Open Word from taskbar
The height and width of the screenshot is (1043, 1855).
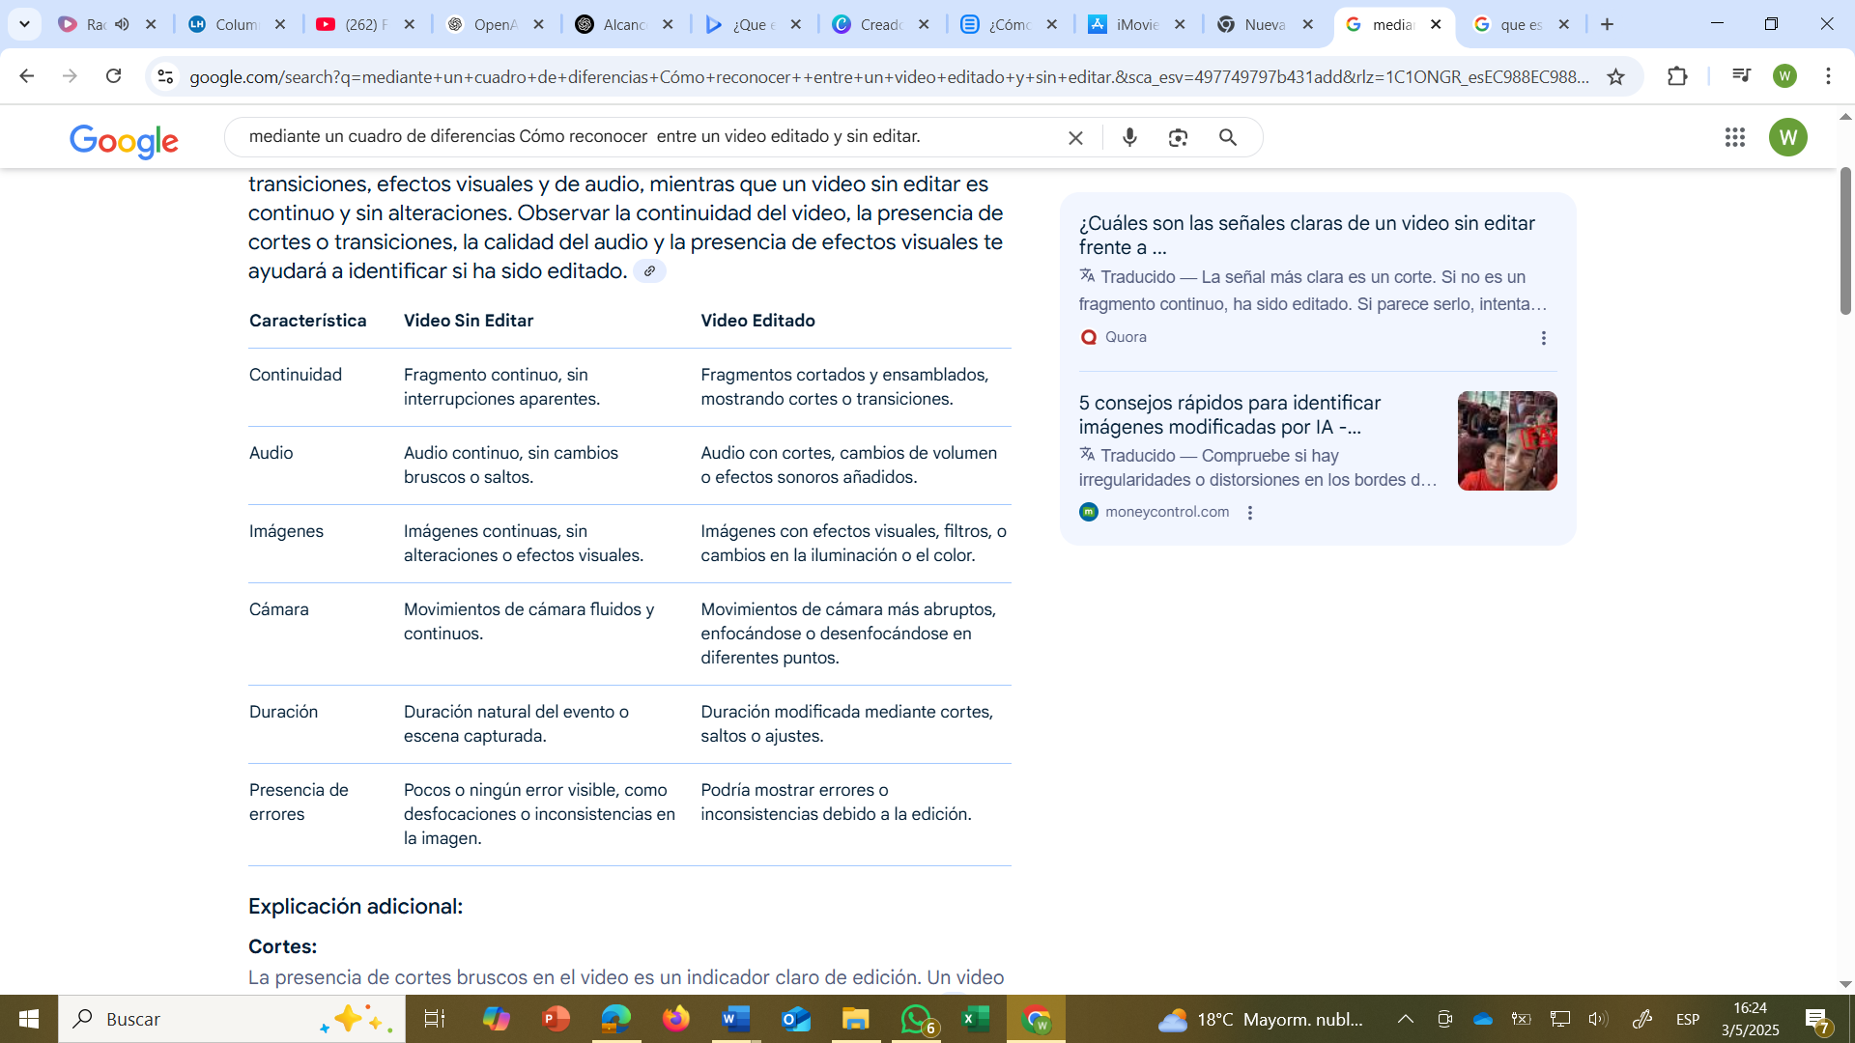(x=736, y=1019)
